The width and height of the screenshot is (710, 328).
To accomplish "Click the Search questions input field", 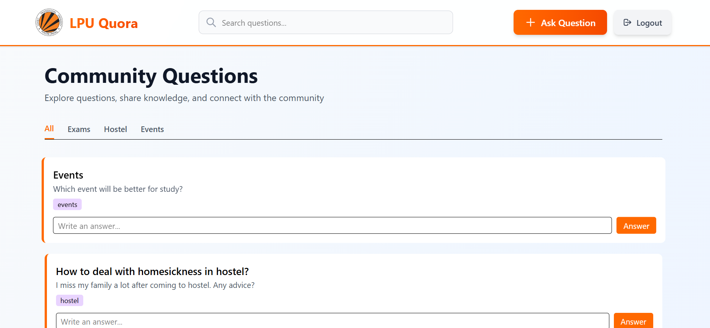I will point(325,22).
